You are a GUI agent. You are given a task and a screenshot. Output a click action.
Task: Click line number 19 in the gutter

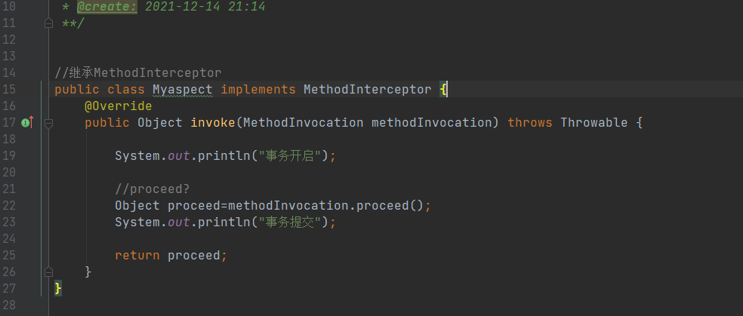point(9,155)
